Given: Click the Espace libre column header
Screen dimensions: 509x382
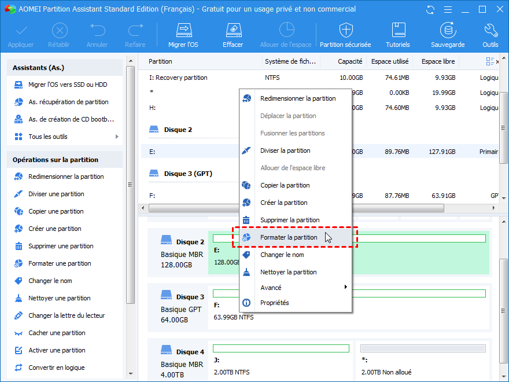Looking at the screenshot, I should [x=436, y=61].
